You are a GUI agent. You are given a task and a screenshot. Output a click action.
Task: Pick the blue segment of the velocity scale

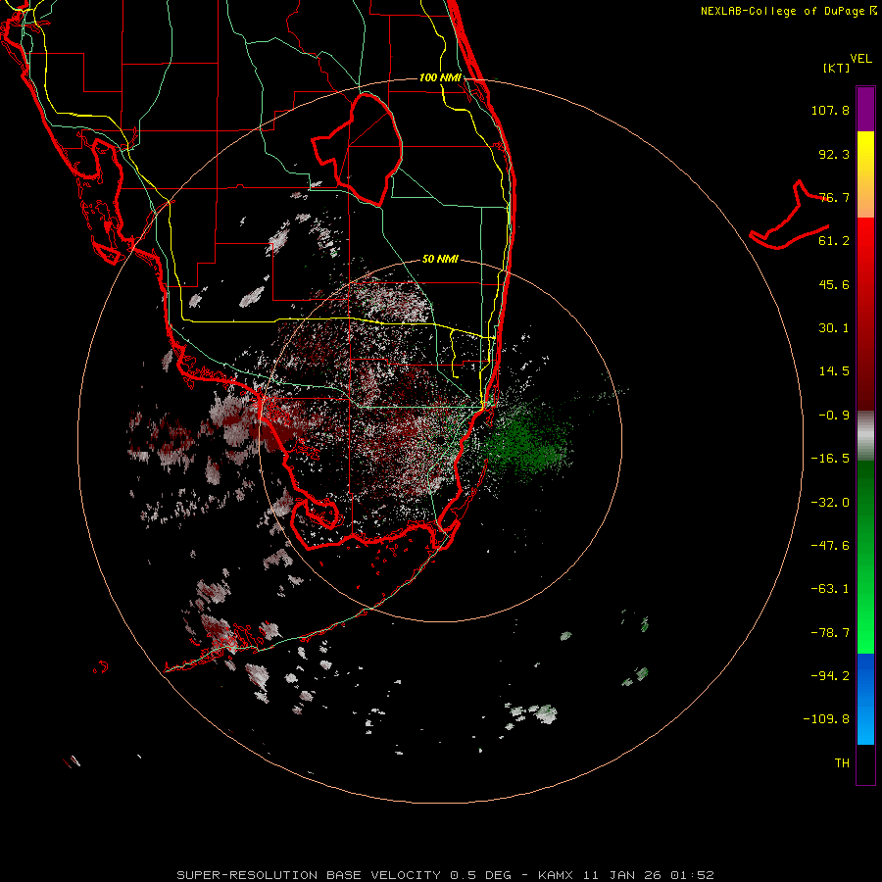(865, 699)
